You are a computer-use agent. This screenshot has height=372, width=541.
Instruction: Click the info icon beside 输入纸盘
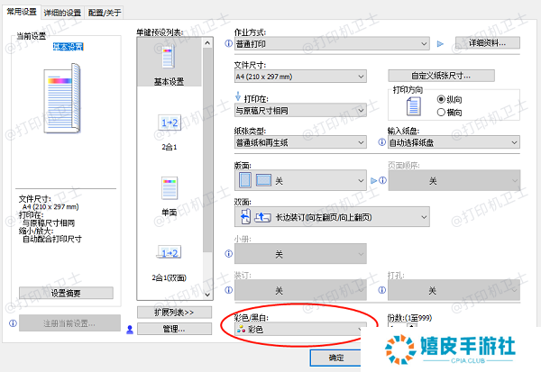pos(381,142)
